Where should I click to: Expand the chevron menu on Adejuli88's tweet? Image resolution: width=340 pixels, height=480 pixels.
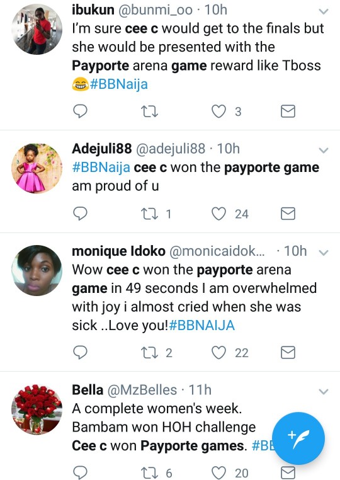pos(324,151)
